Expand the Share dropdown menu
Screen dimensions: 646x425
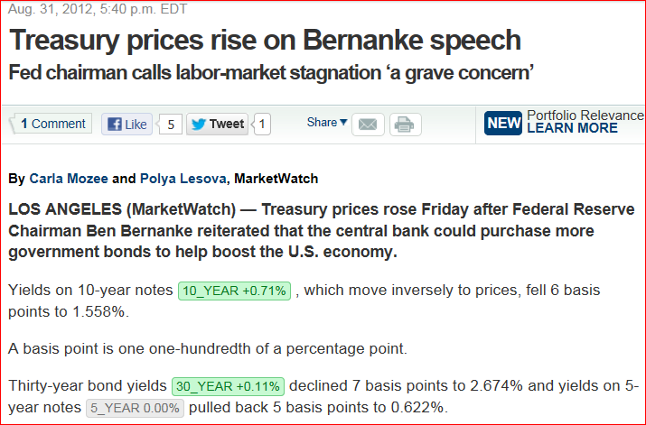[327, 122]
